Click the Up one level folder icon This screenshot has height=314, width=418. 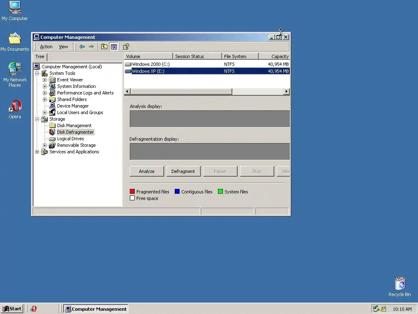tap(104, 47)
